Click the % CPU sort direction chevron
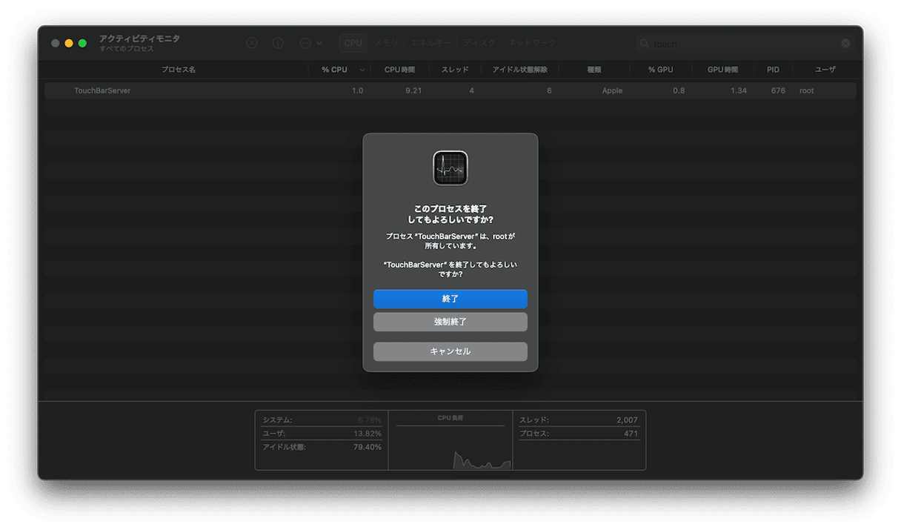Screen dimensions: 901x530 [x=362, y=70]
